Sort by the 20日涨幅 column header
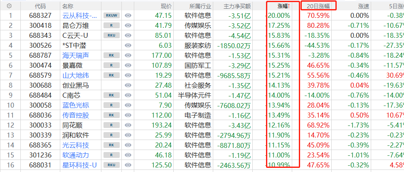 click(x=318, y=6)
